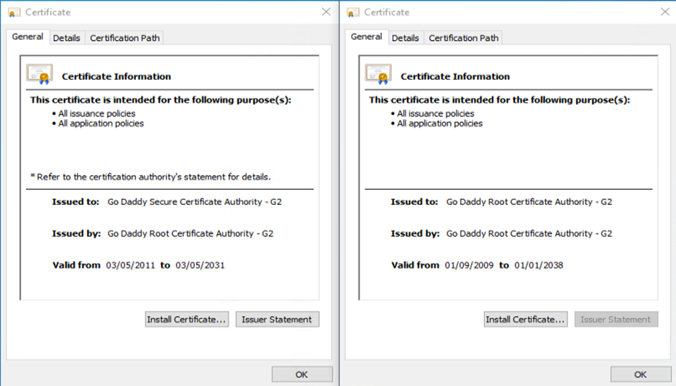Select right window Issued by Go Daddy Root value
Image resolution: width=676 pixels, height=386 pixels.
(529, 234)
